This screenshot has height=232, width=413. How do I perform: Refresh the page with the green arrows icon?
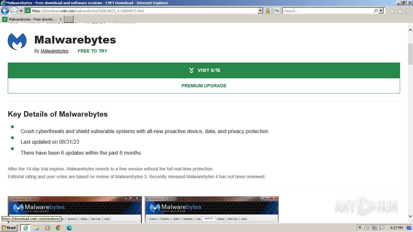tap(277, 11)
